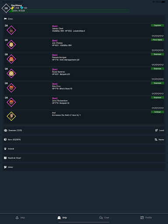Image resolution: width=168 pixels, height=224 pixels.
Task: Select the Owl animal avatar
Action: coord(11,116)
